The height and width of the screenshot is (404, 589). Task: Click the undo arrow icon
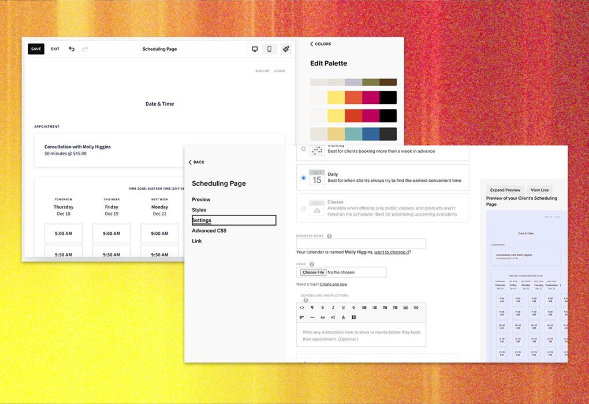72,49
